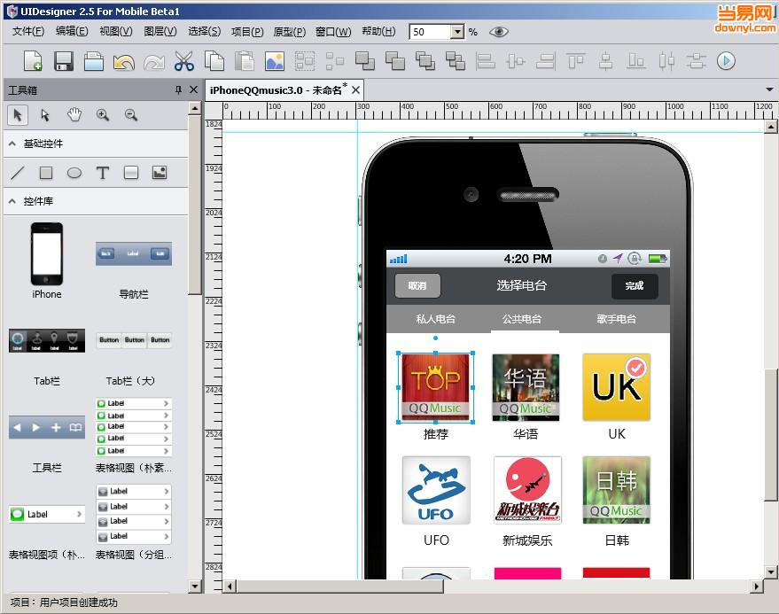Open the 图层(V) menu
Viewport: 779px width, 614px height.
160,32
